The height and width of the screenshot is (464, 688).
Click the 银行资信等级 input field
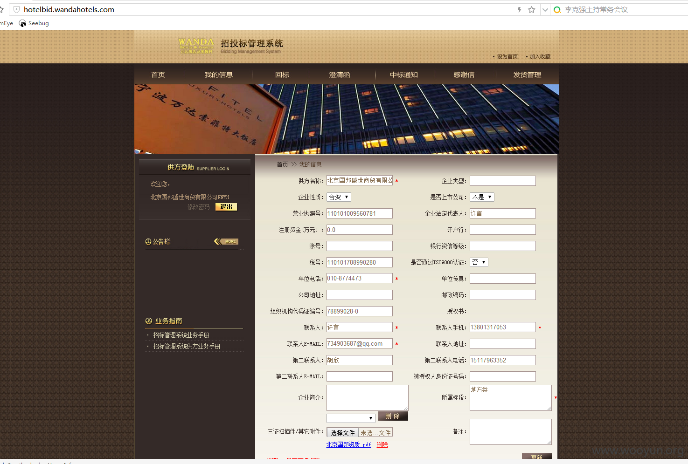pos(503,246)
